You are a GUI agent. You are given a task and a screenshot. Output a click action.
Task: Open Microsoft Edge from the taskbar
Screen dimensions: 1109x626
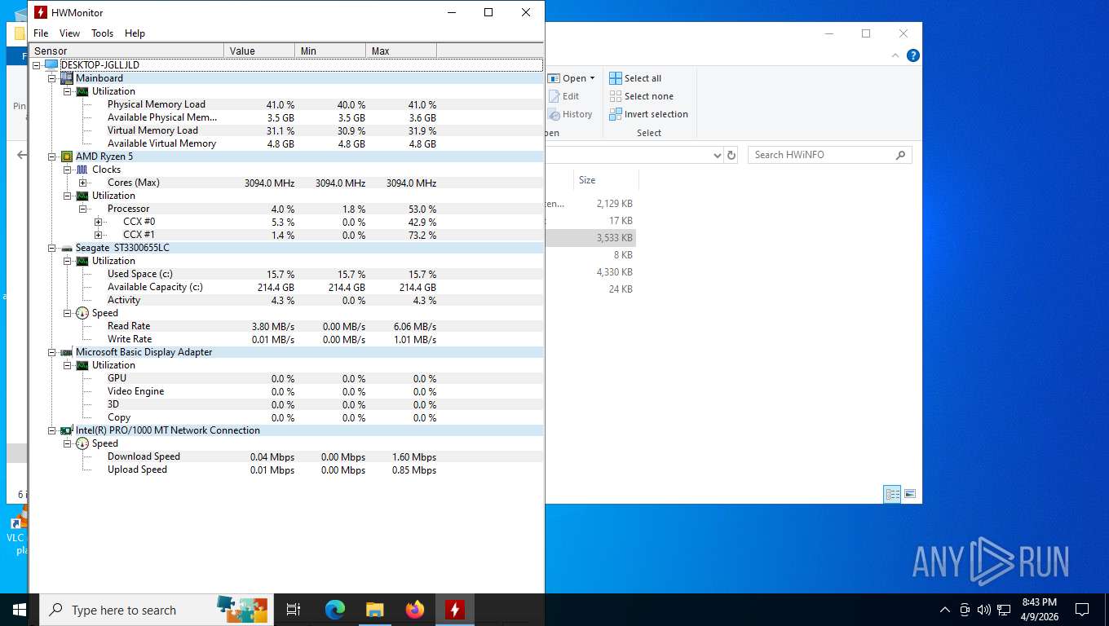pyautogui.click(x=335, y=610)
